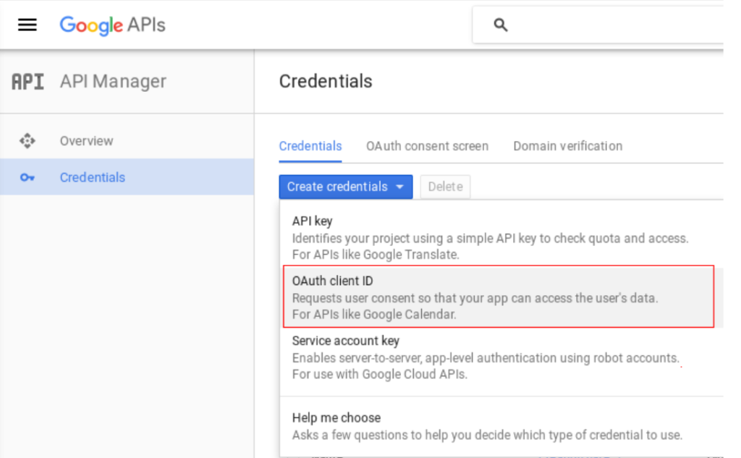Focus the top search input field
Image resolution: width=741 pixels, height=458 pixels.
[615, 25]
